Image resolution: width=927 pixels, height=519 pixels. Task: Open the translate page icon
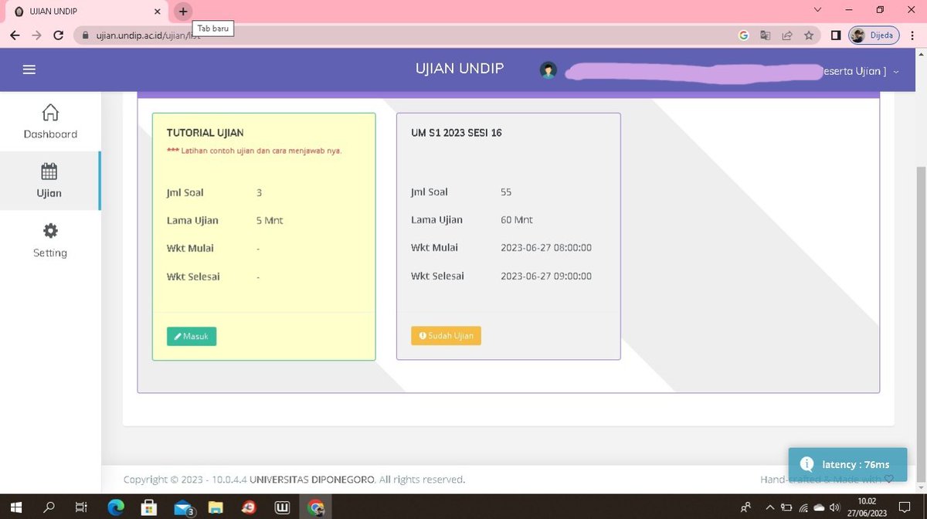[x=766, y=36]
